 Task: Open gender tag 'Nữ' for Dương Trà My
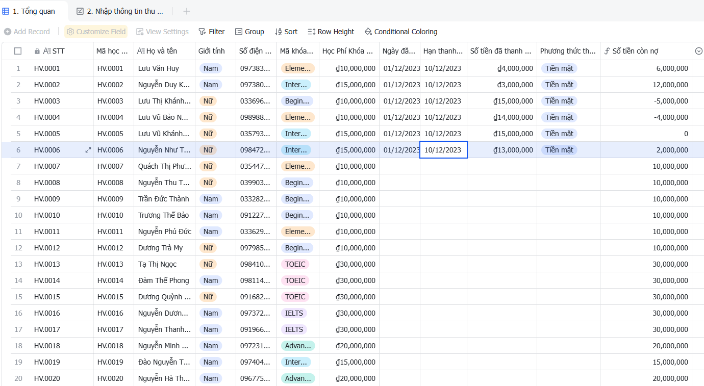[x=208, y=248]
